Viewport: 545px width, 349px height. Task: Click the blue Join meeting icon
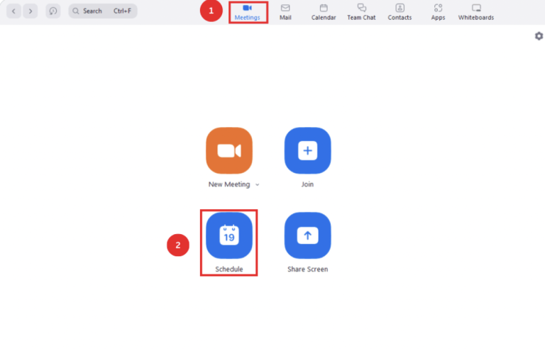click(307, 150)
